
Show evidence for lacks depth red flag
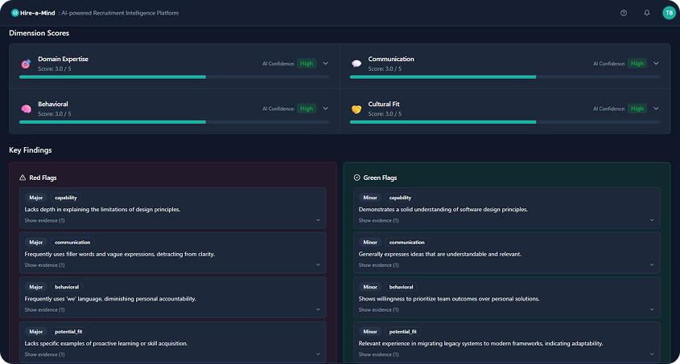(45, 220)
